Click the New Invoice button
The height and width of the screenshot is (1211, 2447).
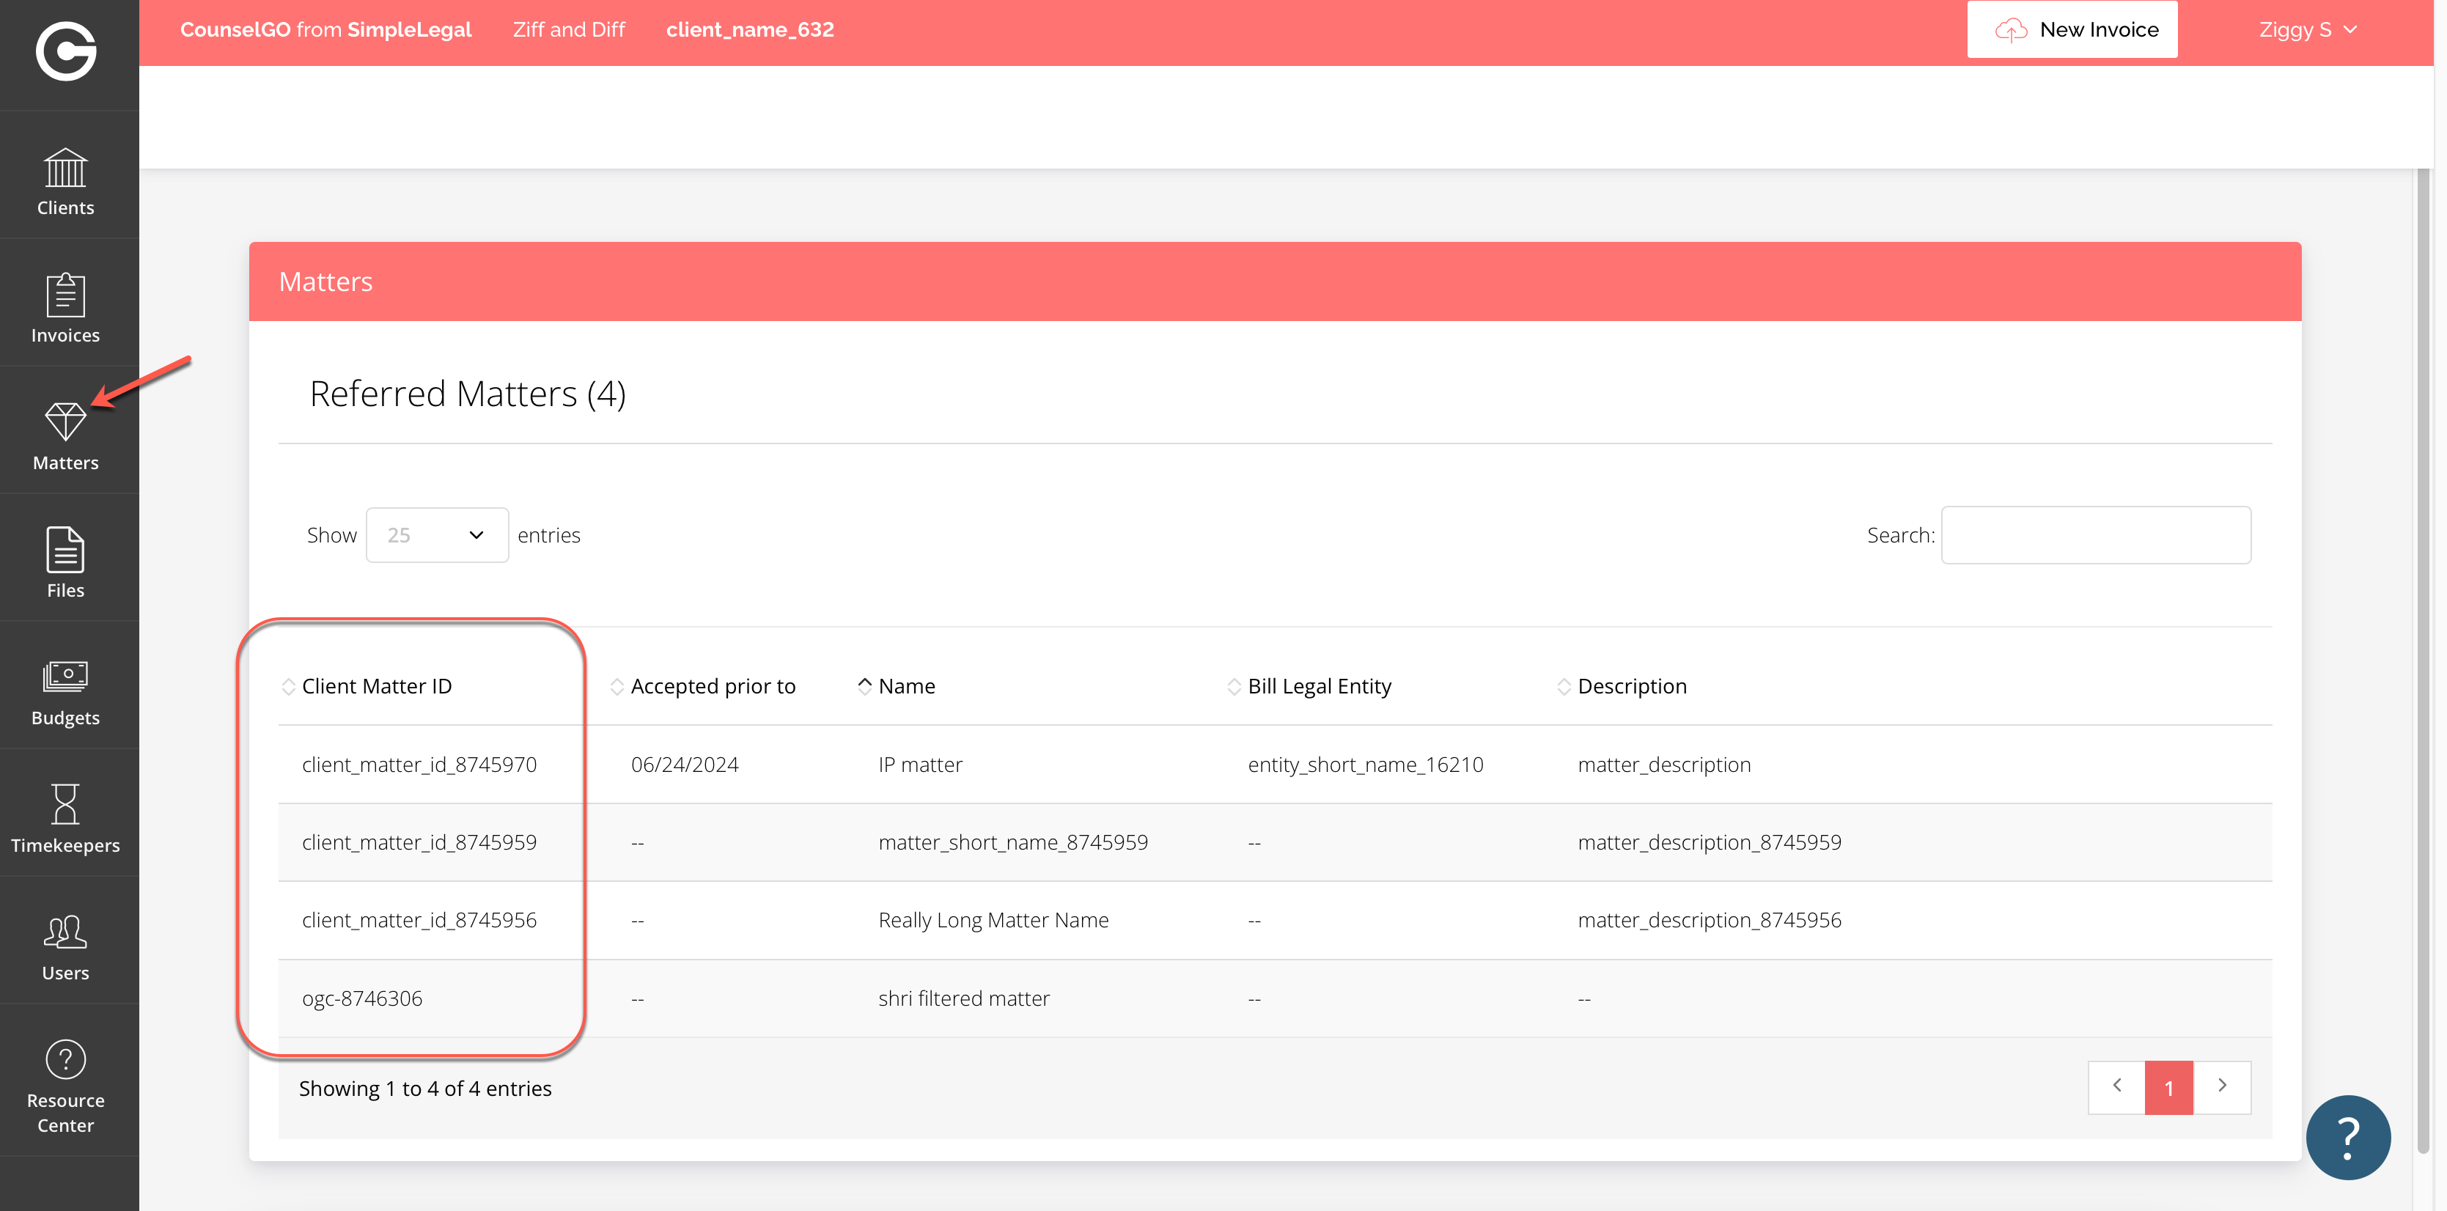[x=2072, y=29]
